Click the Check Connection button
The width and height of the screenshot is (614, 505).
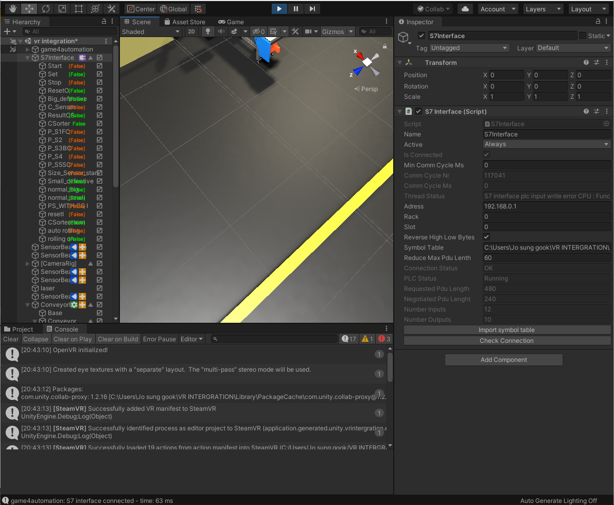(507, 340)
